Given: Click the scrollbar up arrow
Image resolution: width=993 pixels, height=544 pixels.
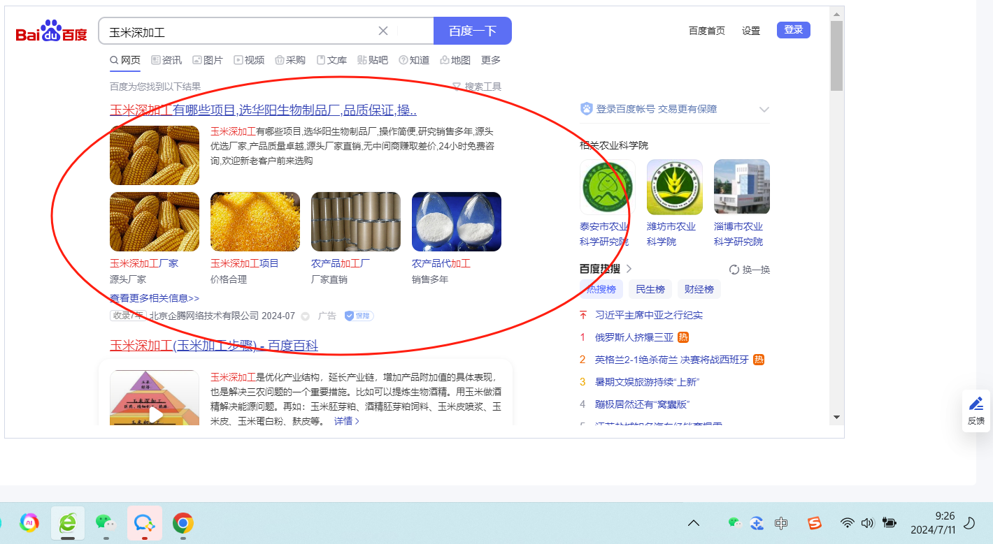Looking at the screenshot, I should [836, 13].
